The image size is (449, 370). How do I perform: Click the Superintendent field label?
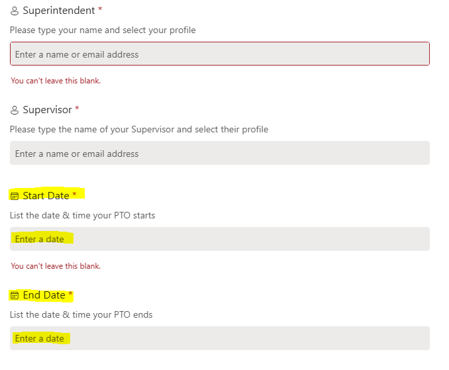59,11
